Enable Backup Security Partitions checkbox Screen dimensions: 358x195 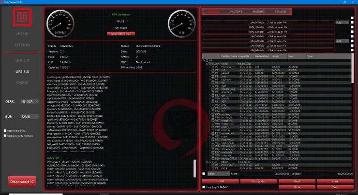[5, 136]
